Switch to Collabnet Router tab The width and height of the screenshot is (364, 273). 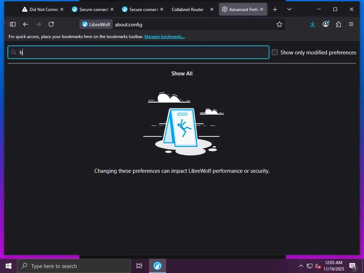tap(188, 9)
